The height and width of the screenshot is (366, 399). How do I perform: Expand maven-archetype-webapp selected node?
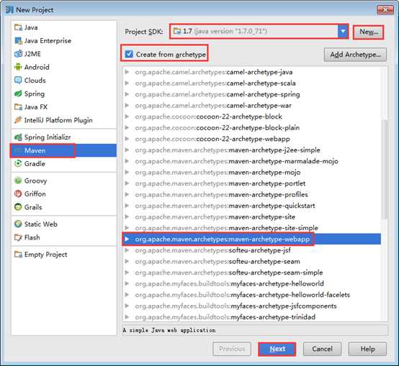coord(127,239)
